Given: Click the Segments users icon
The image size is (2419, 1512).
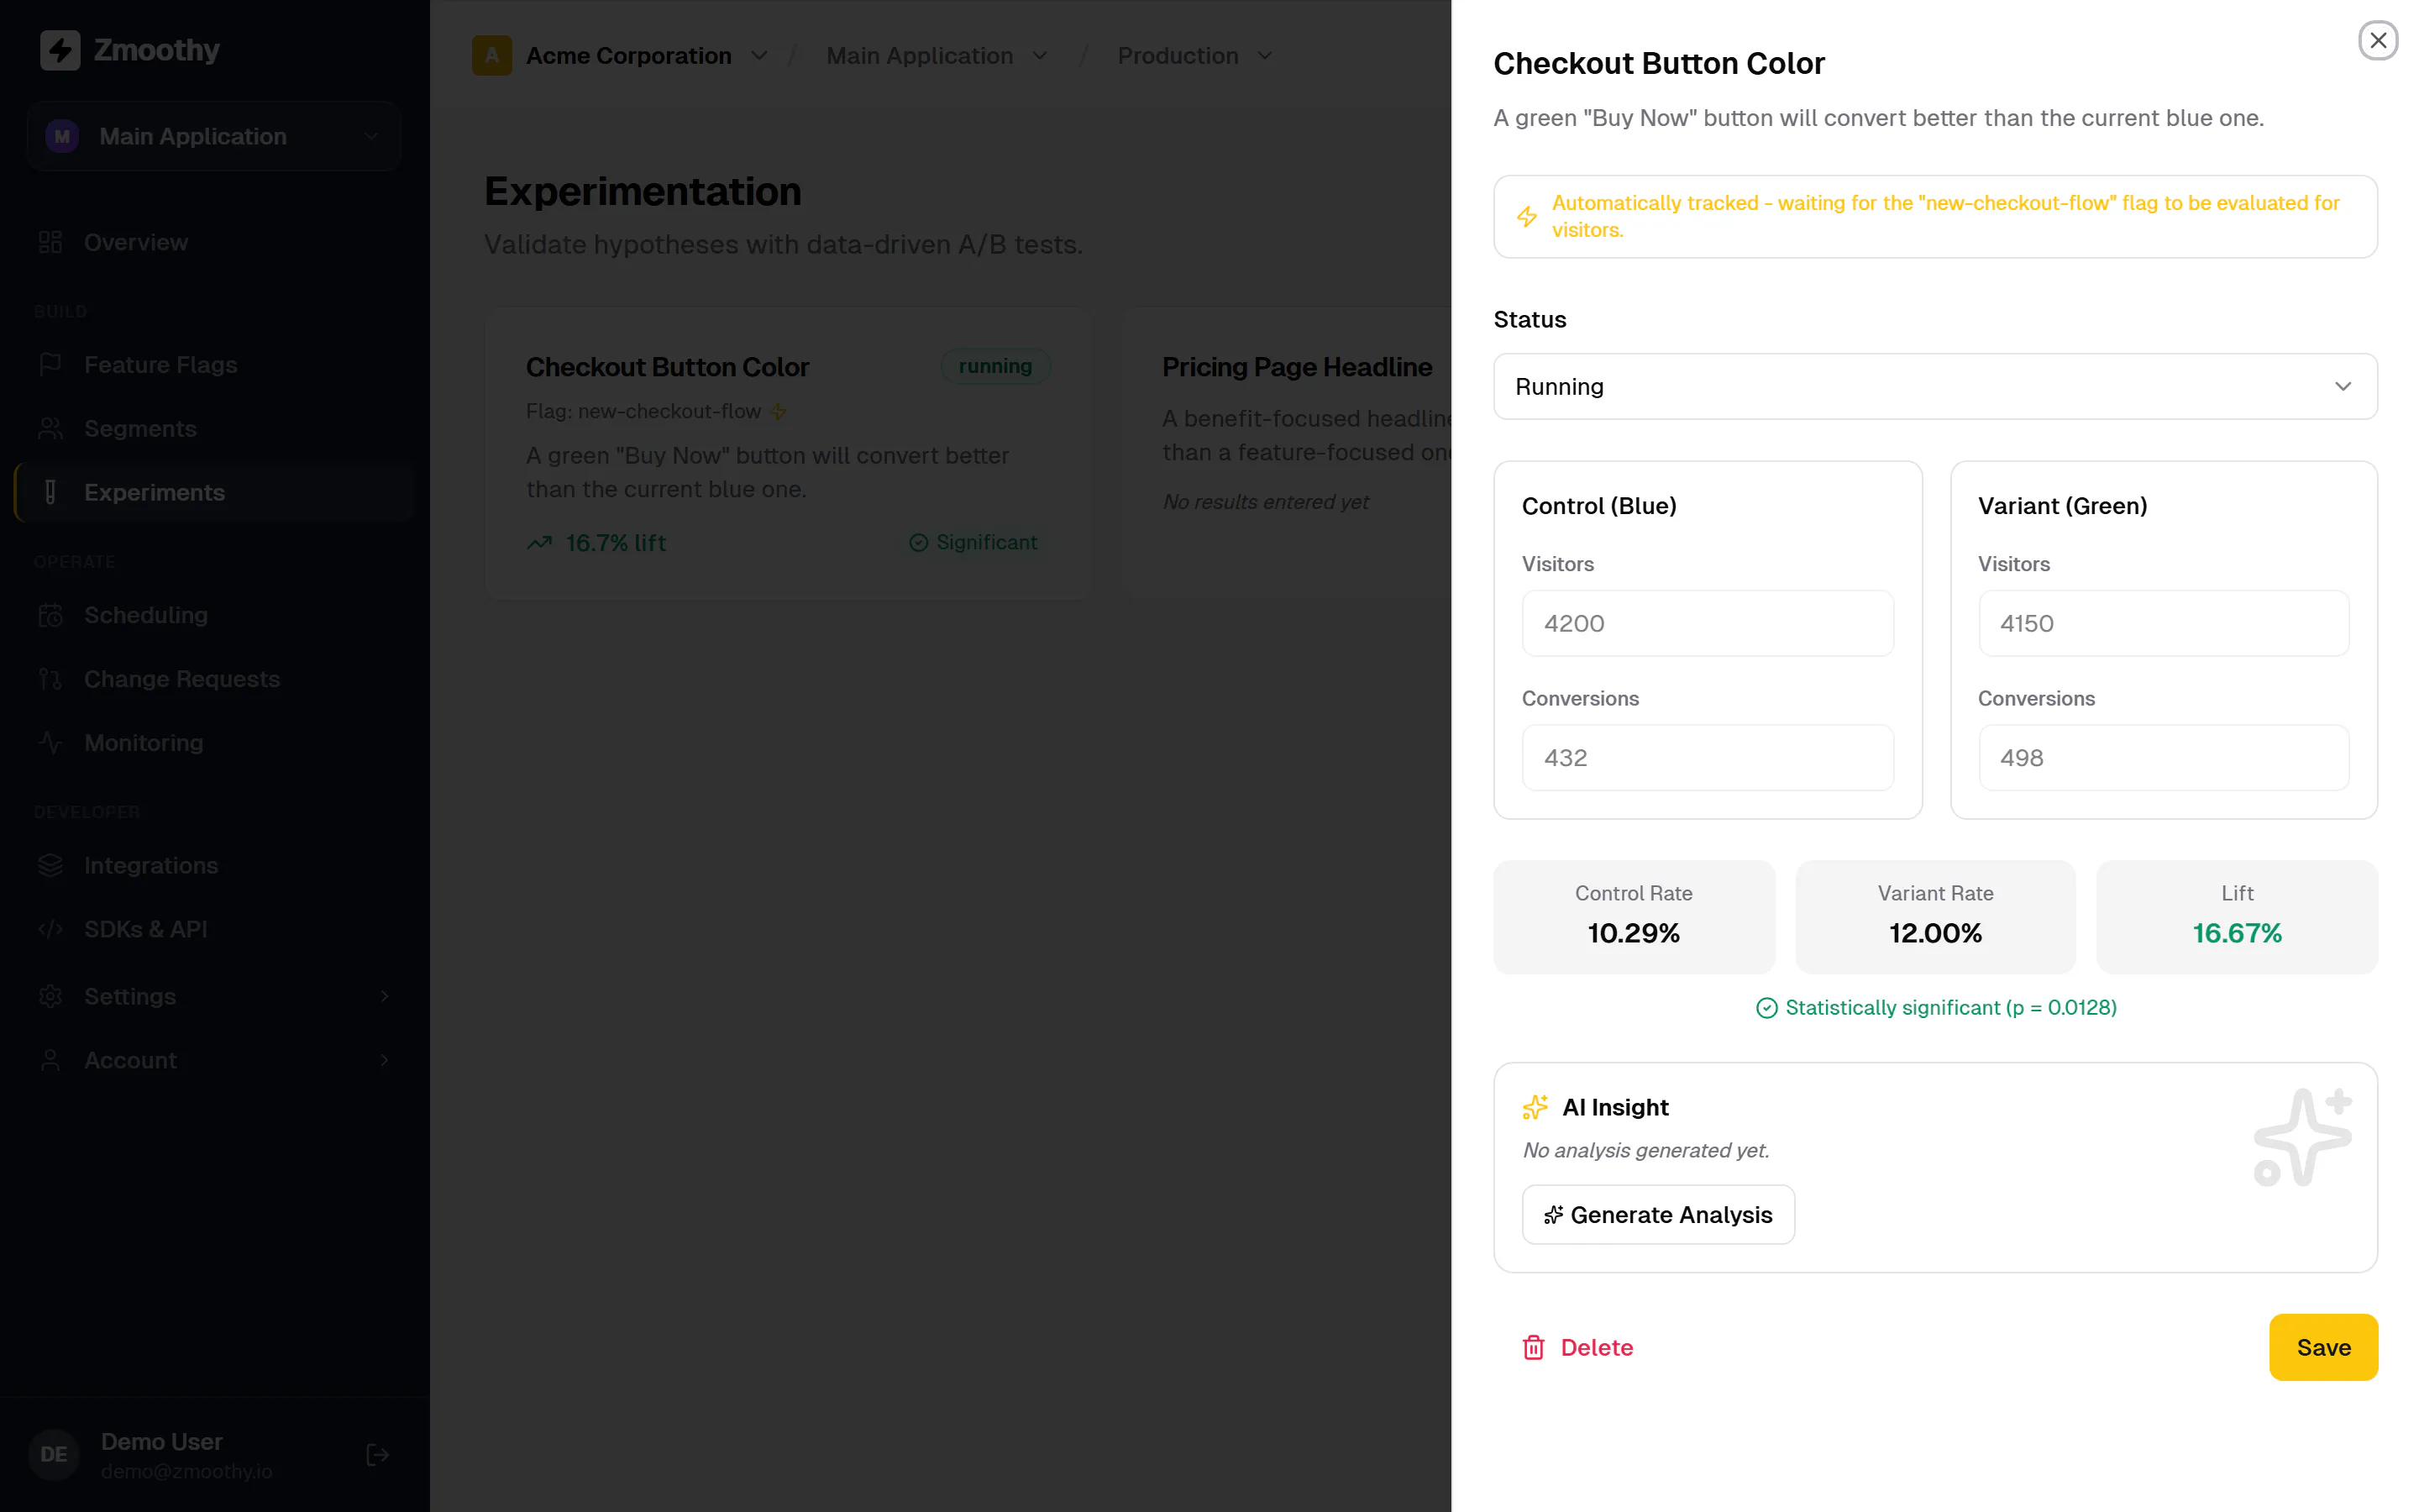Looking at the screenshot, I should (x=50, y=429).
